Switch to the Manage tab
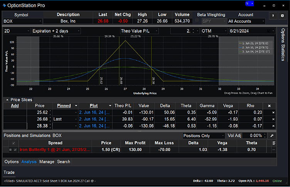 [x=47, y=162]
